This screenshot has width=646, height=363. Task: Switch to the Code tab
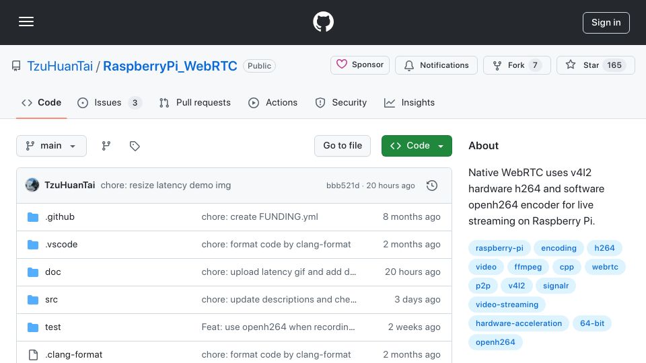41,102
